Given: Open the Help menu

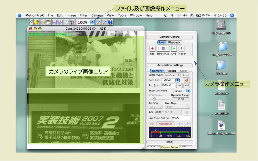Looking at the screenshot, I should (x=149, y=15).
